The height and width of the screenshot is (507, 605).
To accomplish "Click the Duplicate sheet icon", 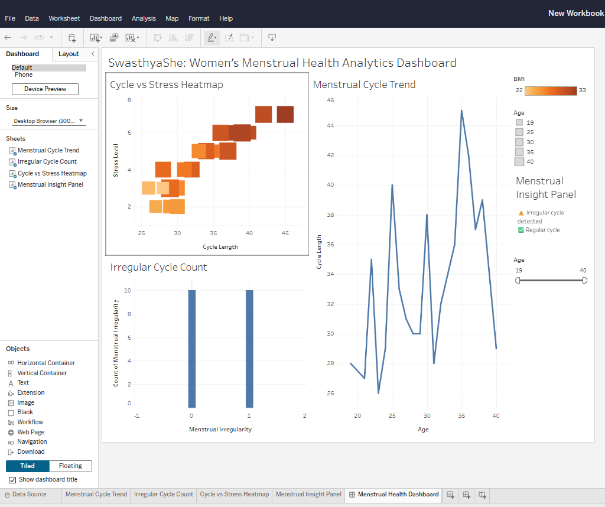I will (114, 38).
